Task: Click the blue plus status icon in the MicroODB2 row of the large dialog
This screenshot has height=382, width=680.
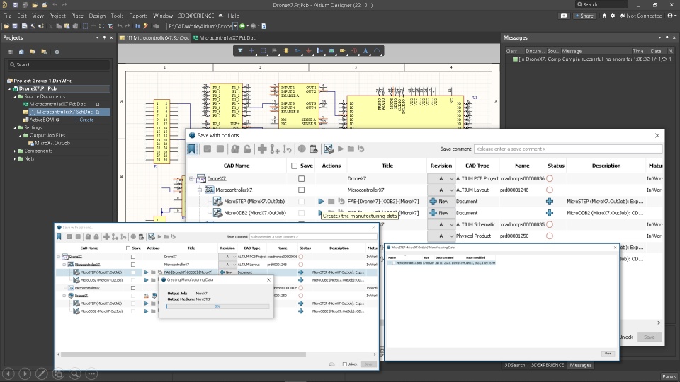Action: tap(550, 213)
